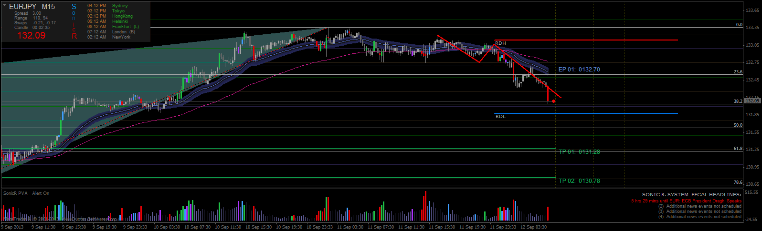Click the EP 01: 0132.70 entry label
762x231 pixels.
(x=579, y=70)
